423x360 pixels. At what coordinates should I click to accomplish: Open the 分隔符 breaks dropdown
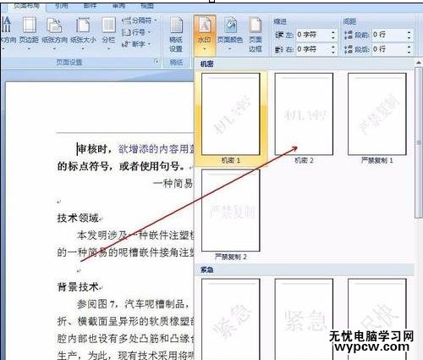click(x=140, y=20)
